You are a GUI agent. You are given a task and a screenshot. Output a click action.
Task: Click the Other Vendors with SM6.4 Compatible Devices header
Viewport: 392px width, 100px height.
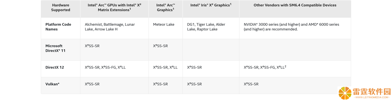(x=295, y=5)
